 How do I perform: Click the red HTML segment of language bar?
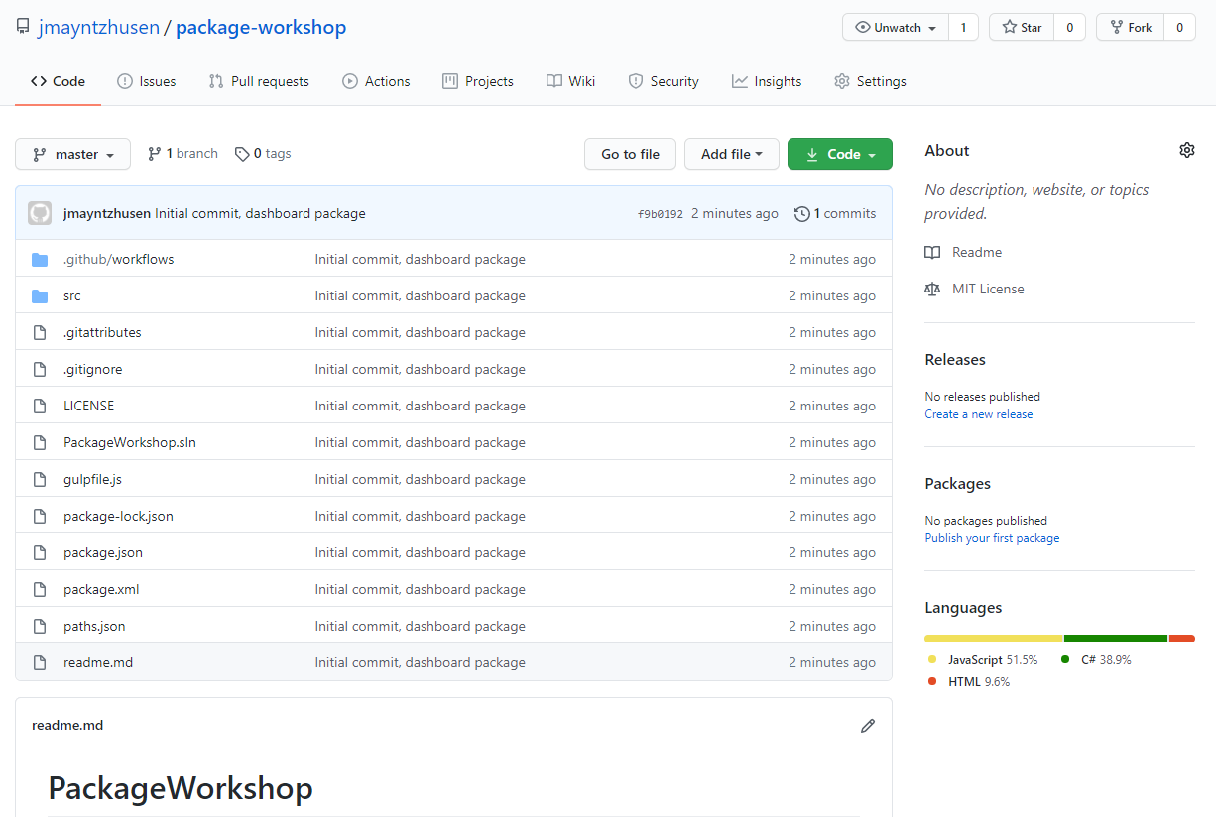[x=1182, y=639]
